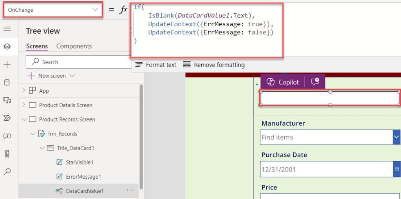Click Remove formatting button
Screen dimensions: 401x199
(214, 65)
